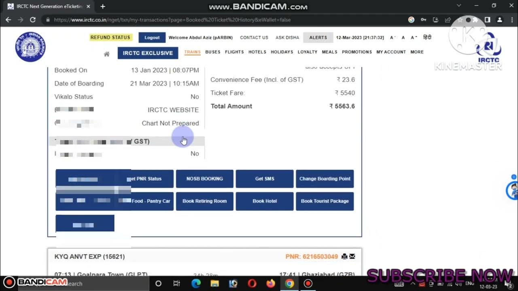Open Chrome profile avatar
The width and height of the screenshot is (518, 291).
pos(500,19)
